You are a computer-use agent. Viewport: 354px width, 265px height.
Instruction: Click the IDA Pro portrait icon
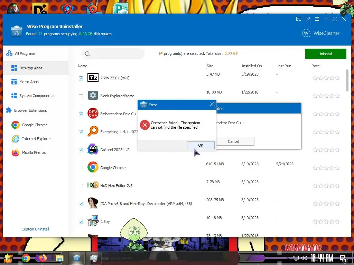click(93, 203)
